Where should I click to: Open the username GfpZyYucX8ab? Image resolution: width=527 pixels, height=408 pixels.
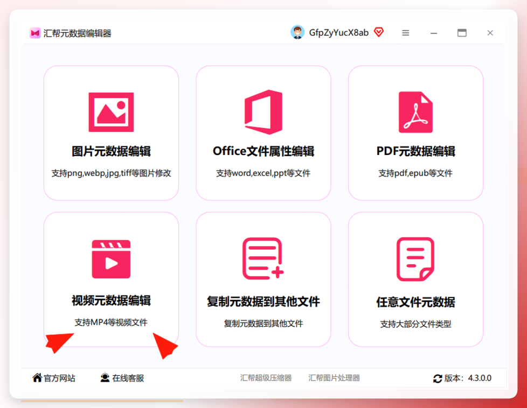tap(339, 33)
